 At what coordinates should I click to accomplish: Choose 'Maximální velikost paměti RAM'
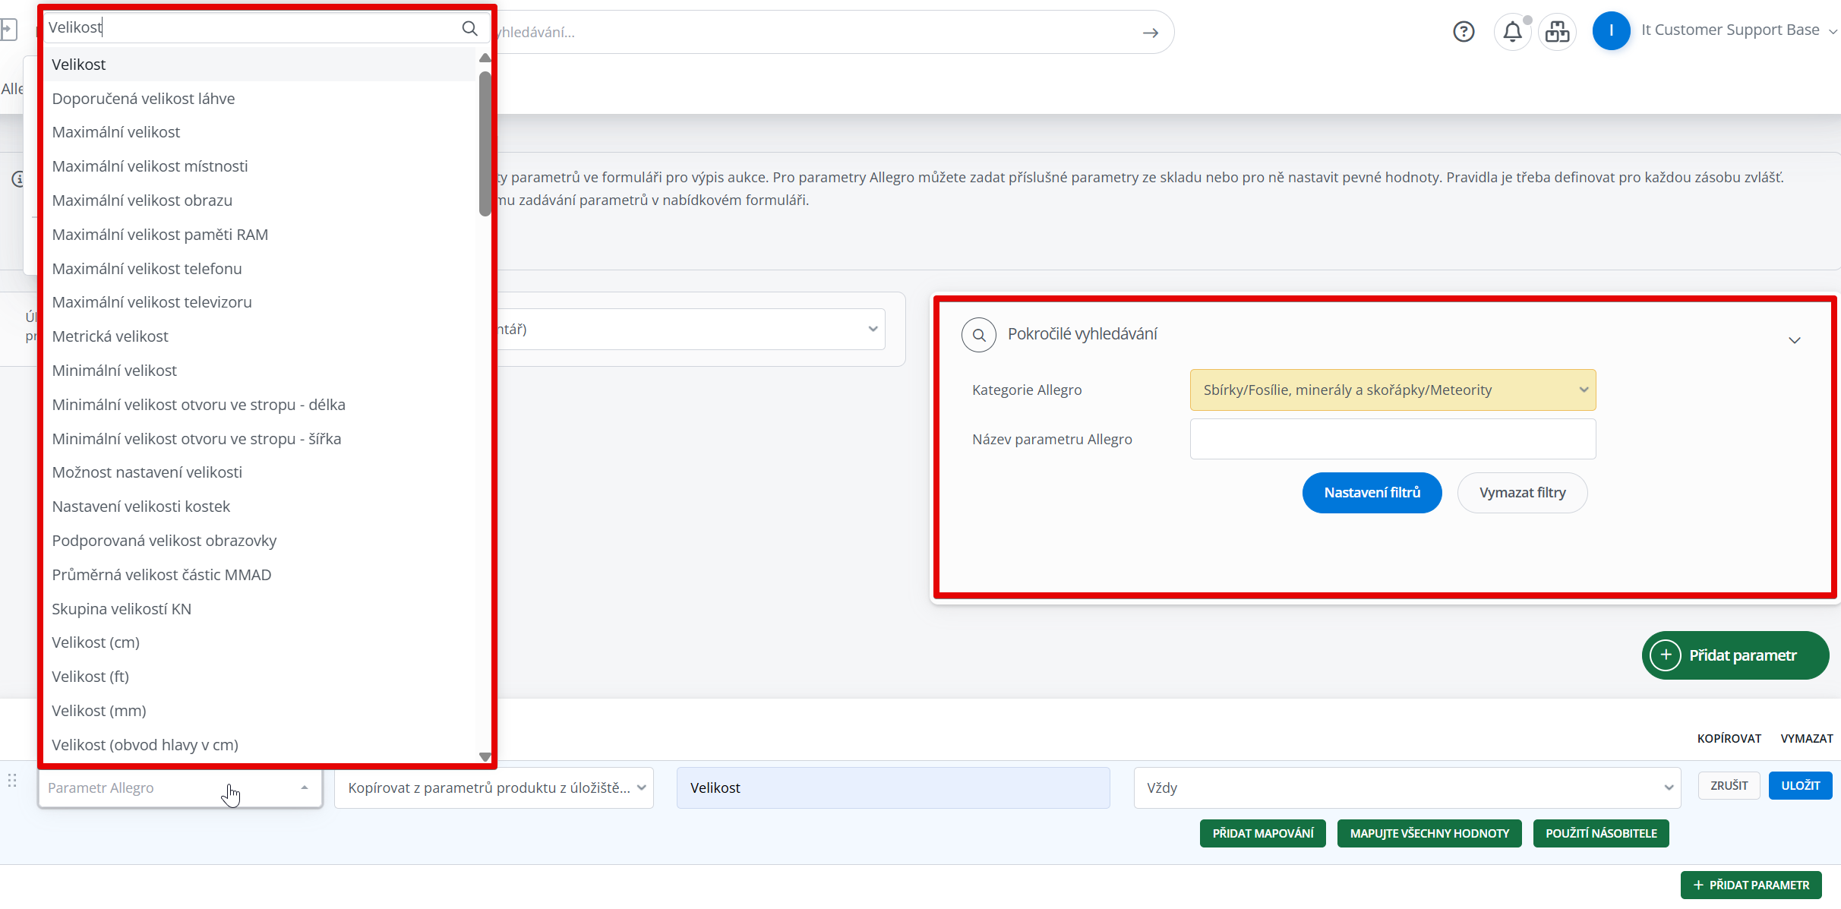coord(260,235)
